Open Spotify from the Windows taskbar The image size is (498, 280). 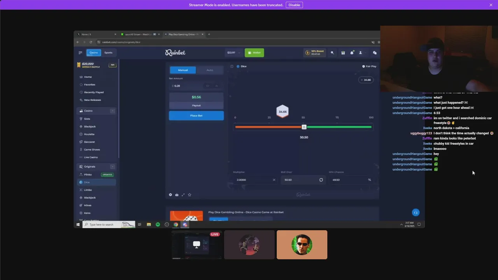pos(158,224)
